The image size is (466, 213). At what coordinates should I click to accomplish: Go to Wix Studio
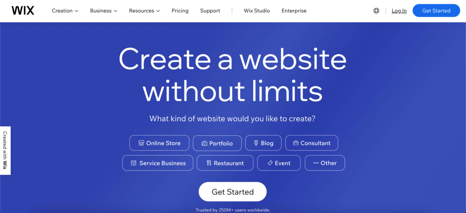[257, 11]
